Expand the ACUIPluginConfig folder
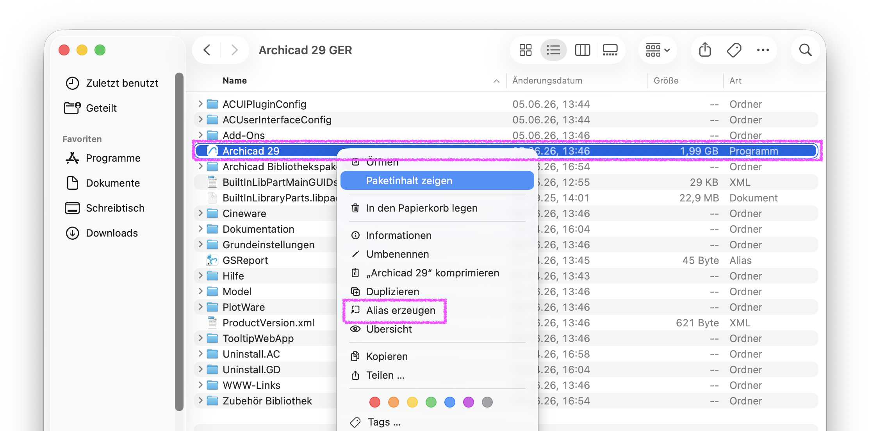 (200, 104)
